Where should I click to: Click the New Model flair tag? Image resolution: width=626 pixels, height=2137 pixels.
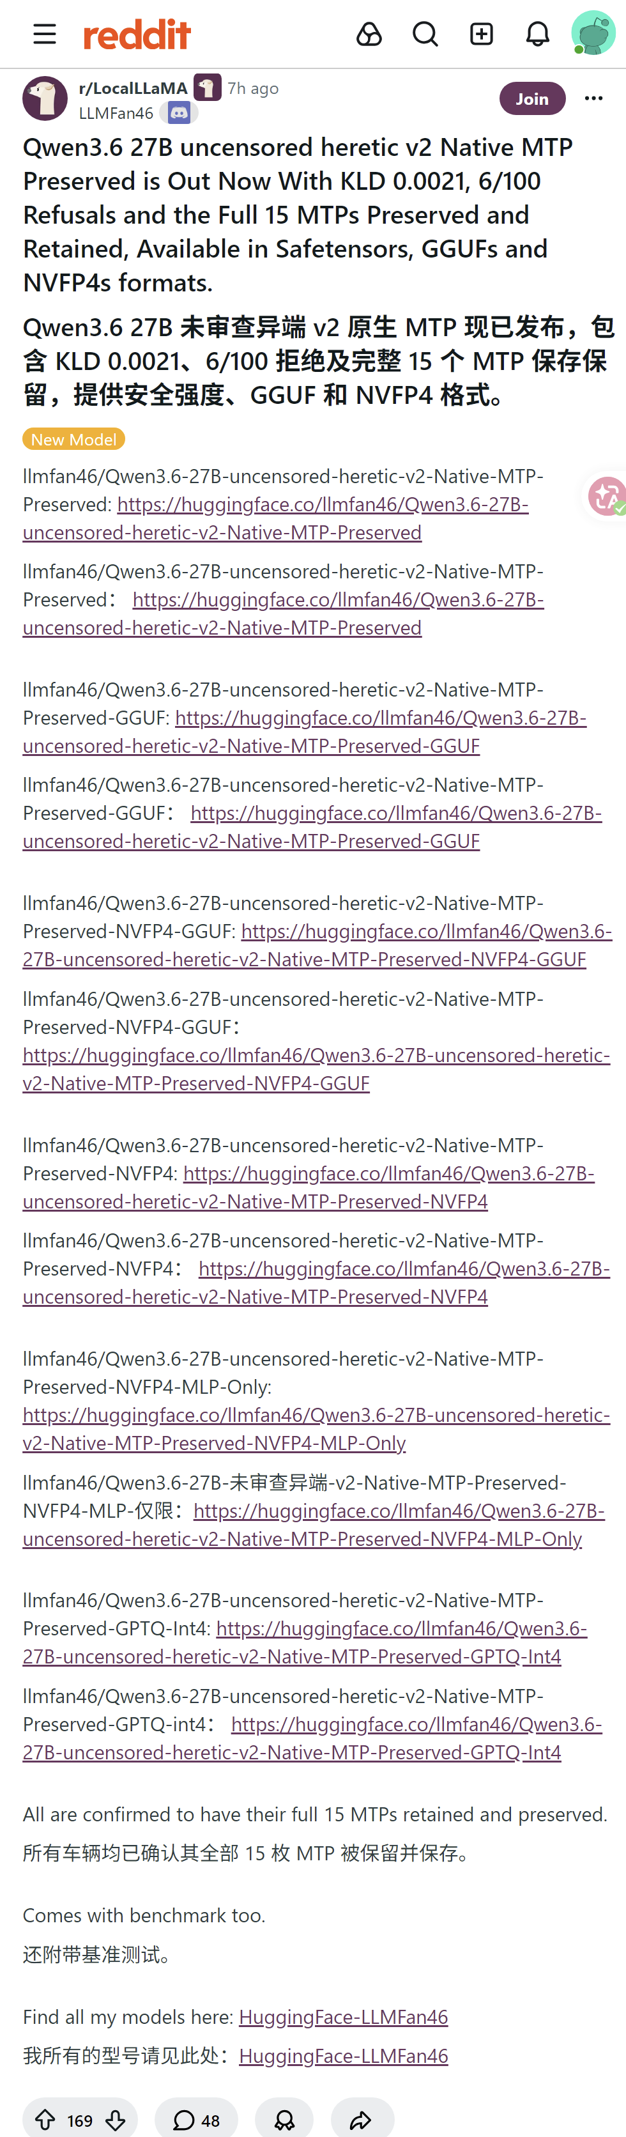click(74, 439)
